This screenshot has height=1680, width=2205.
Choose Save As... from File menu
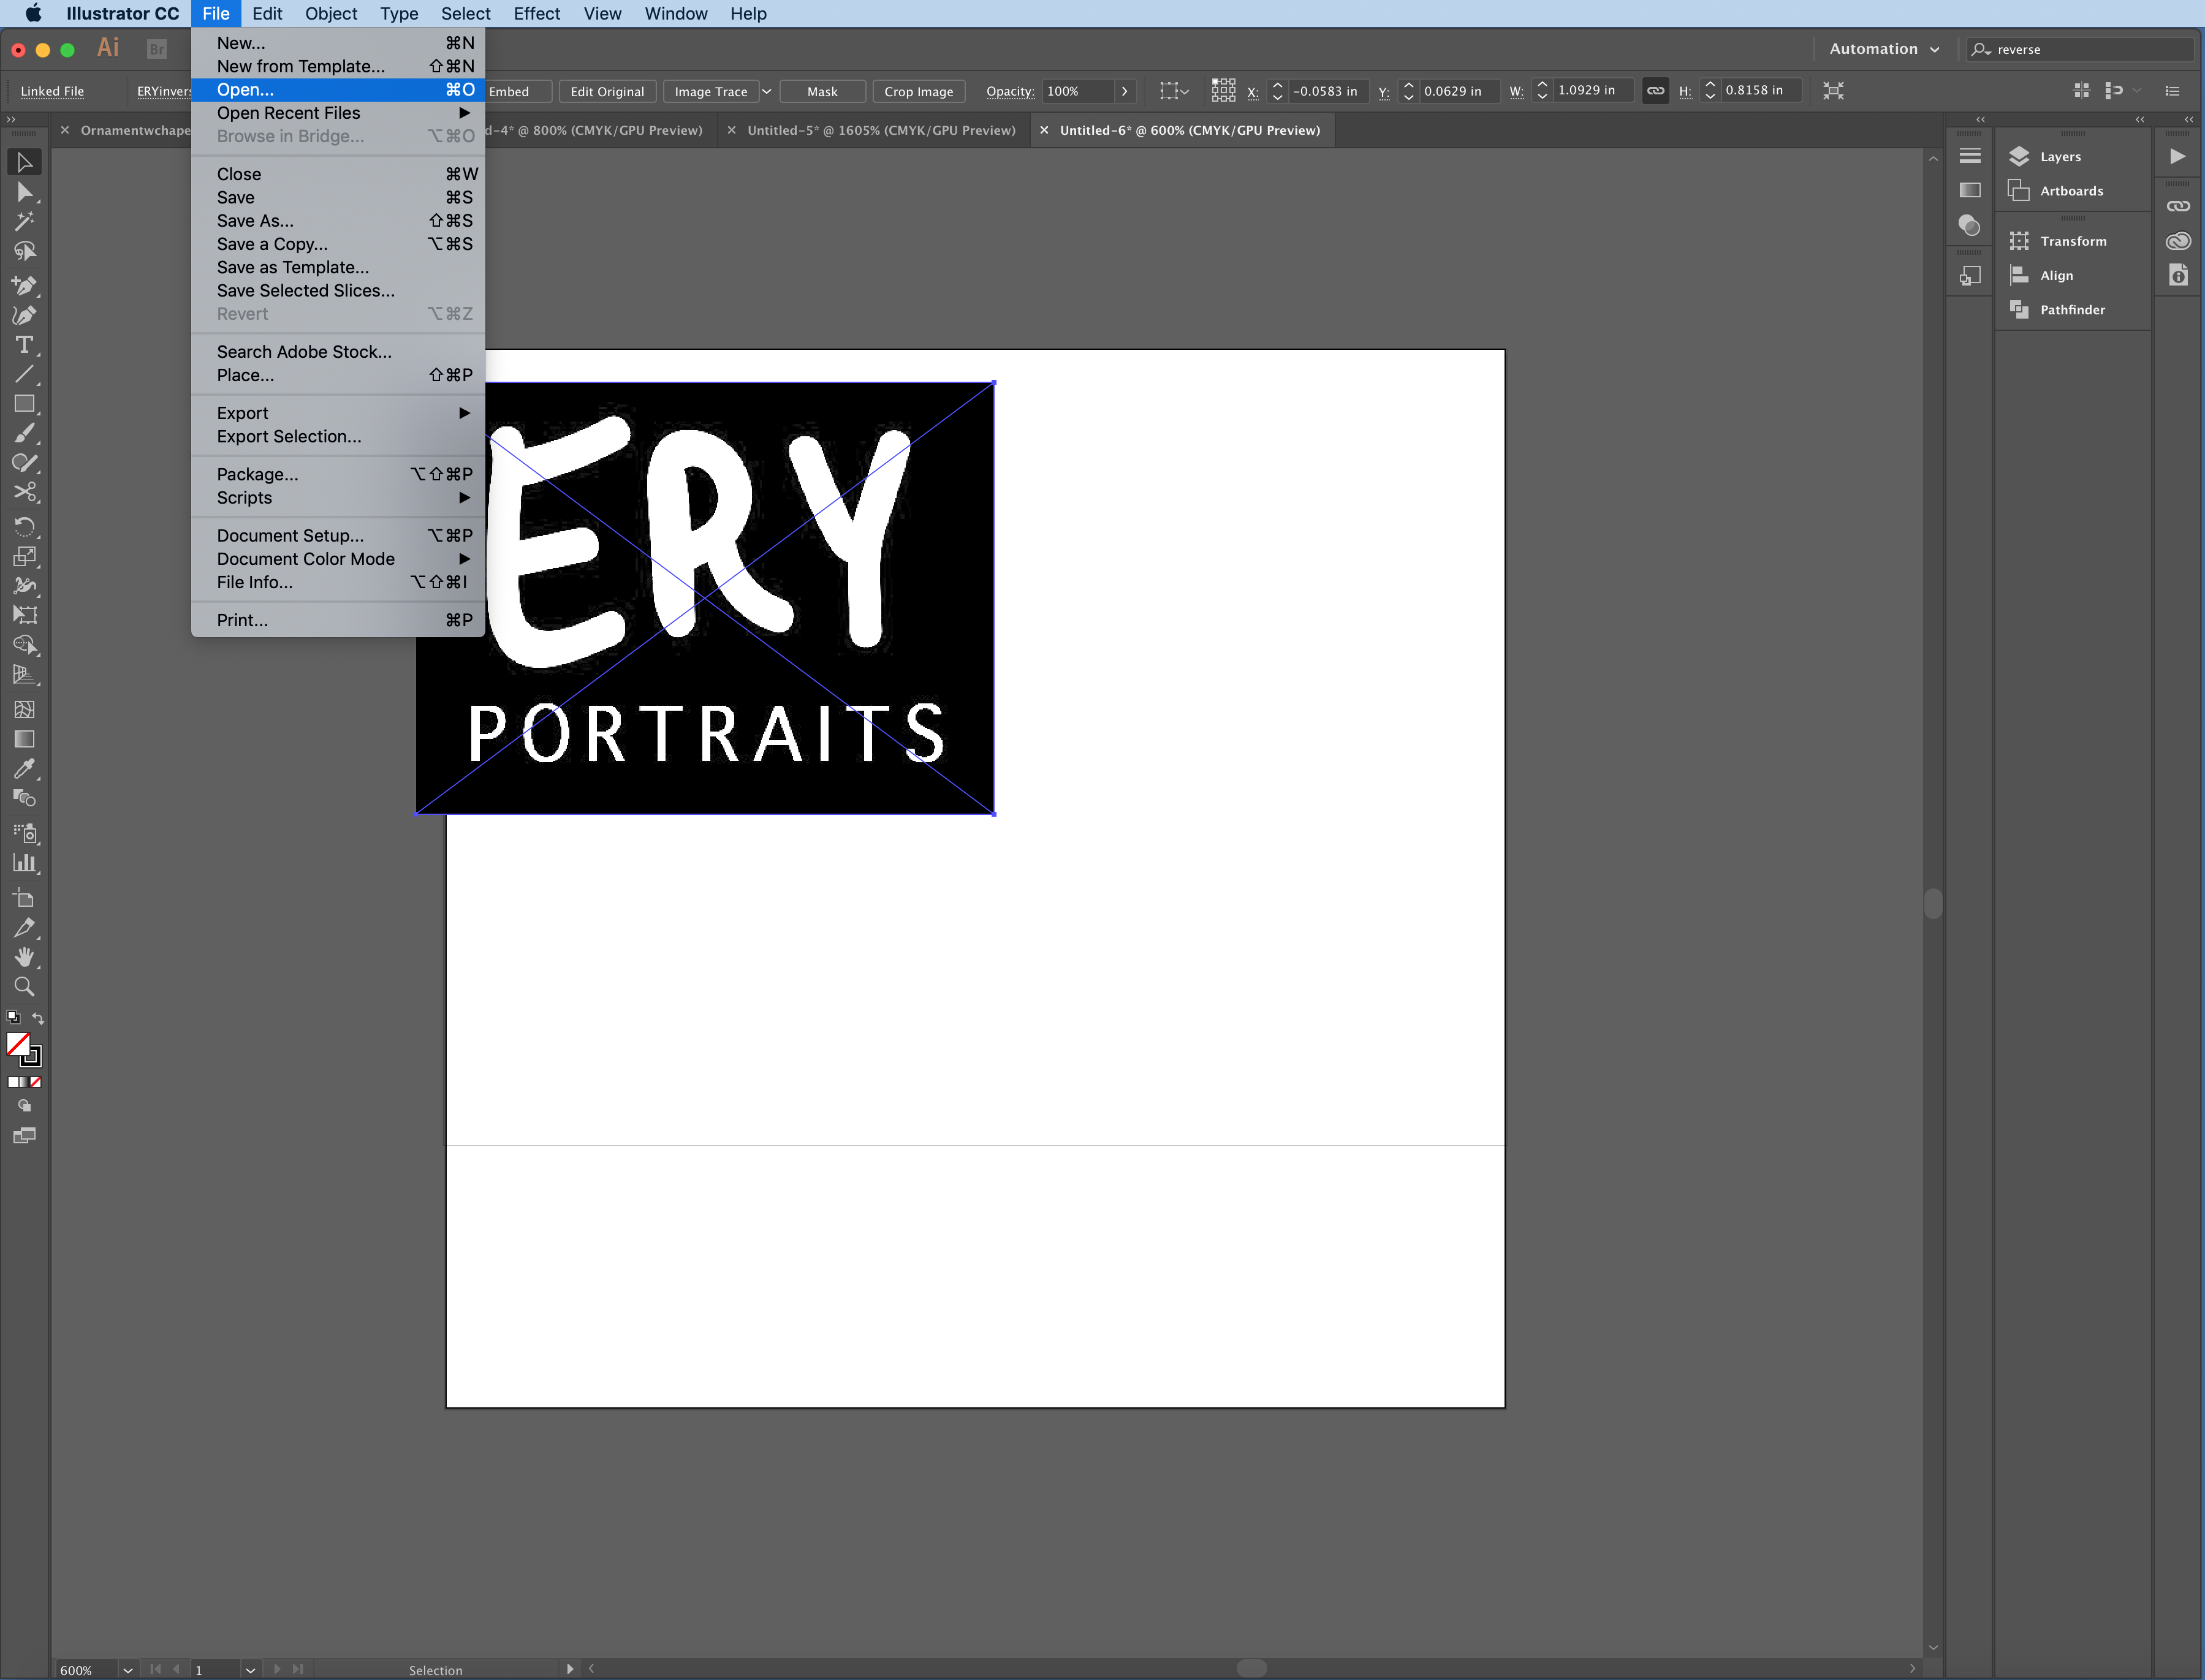338,221
